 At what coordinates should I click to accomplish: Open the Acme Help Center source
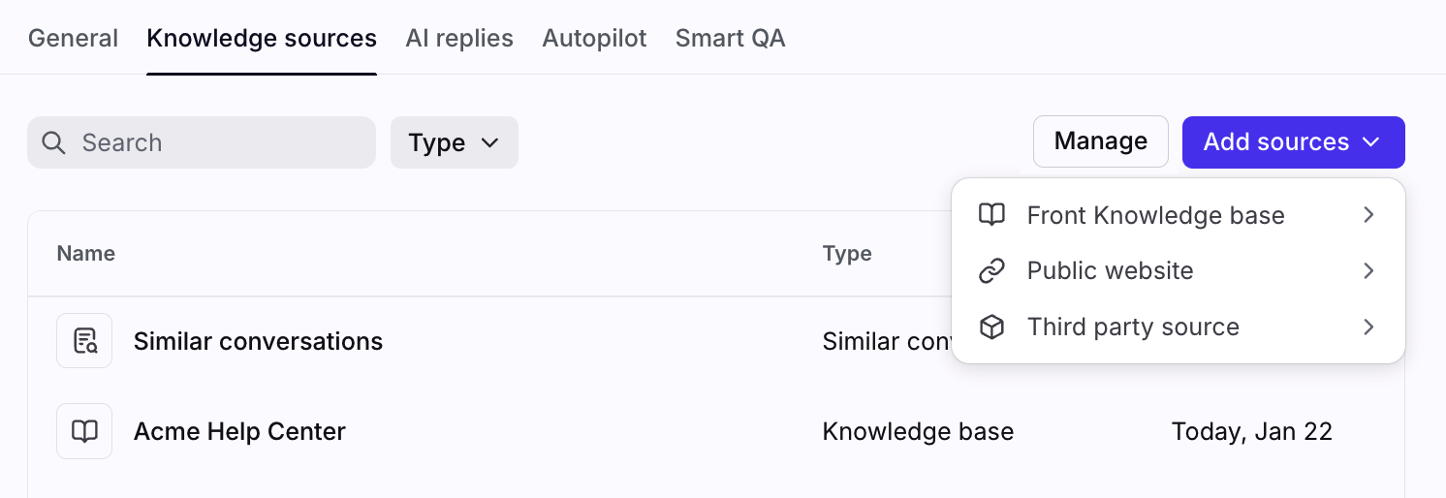click(239, 432)
